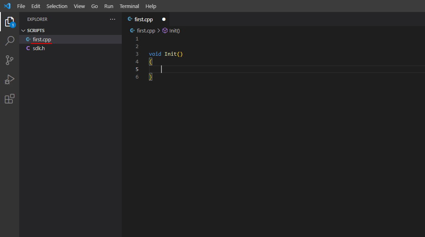425x237 pixels.
Task: Open the Extensions view icon
Action: point(10,99)
